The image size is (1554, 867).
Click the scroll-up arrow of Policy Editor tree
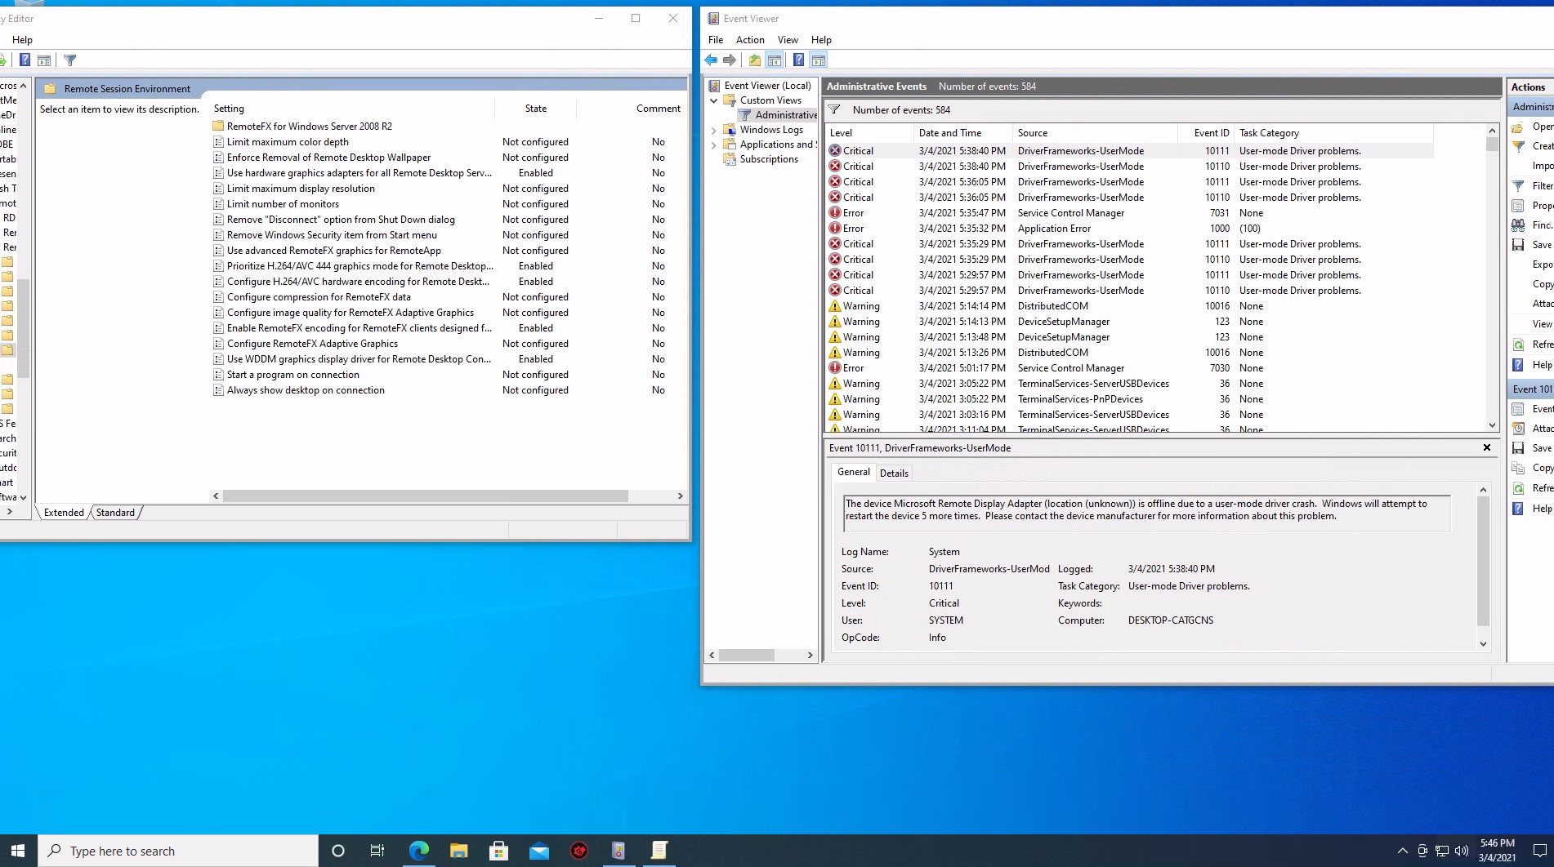coord(23,85)
